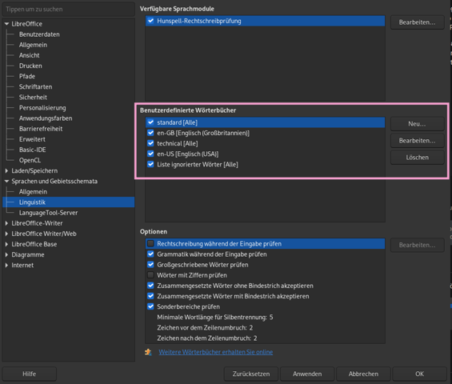Click Abbrechen to cancel
452x384 pixels.
(x=363, y=374)
